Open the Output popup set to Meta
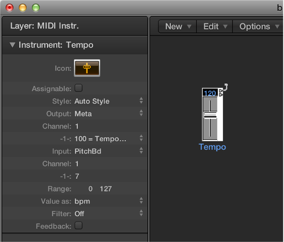 (x=109, y=113)
